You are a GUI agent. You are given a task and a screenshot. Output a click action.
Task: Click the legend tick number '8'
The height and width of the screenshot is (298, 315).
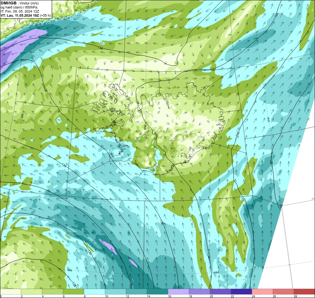coord(85,296)
